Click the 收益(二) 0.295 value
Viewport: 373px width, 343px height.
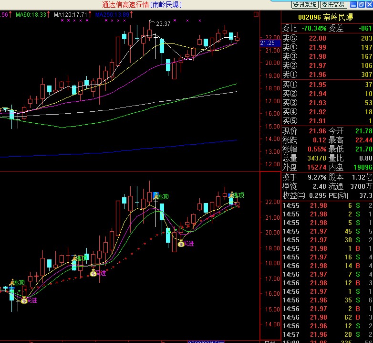tap(318, 195)
